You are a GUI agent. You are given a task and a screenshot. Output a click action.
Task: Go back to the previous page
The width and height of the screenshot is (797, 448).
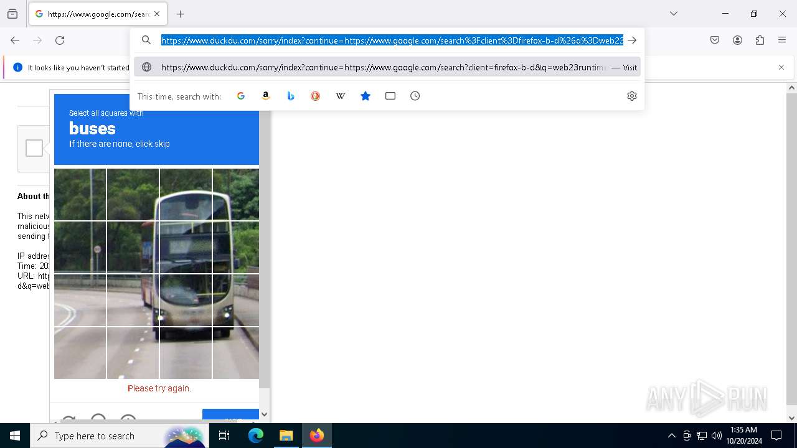(15, 40)
